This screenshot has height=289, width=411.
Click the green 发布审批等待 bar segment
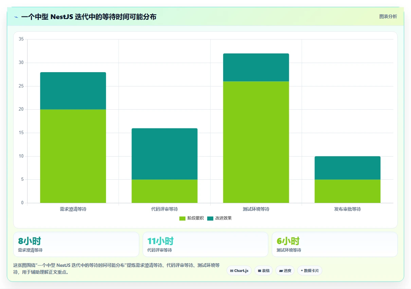click(x=347, y=191)
